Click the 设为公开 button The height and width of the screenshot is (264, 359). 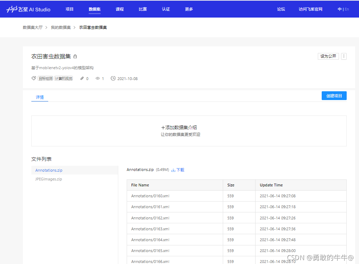coord(328,56)
